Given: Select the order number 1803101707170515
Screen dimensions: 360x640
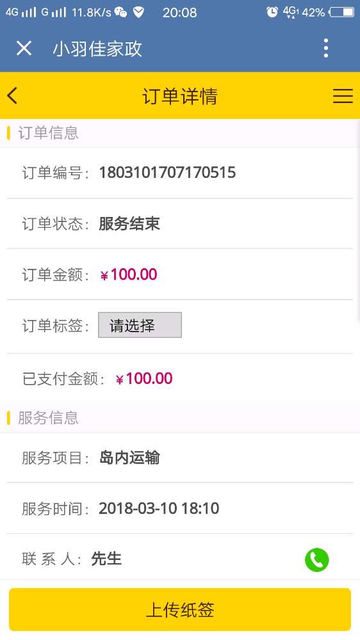Looking at the screenshot, I should [x=167, y=173].
